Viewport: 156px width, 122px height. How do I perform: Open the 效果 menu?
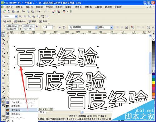pos(59,7)
